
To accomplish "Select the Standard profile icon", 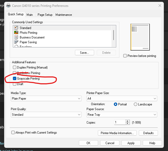I will pyautogui.click(x=16, y=28).
